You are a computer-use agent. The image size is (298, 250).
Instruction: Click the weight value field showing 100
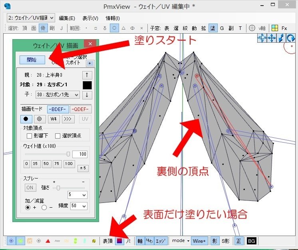point(80,154)
